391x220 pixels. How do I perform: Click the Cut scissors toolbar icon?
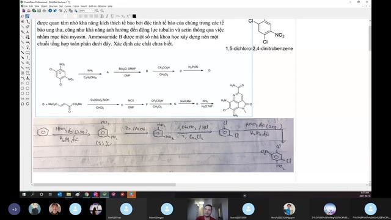[x=65, y=11]
